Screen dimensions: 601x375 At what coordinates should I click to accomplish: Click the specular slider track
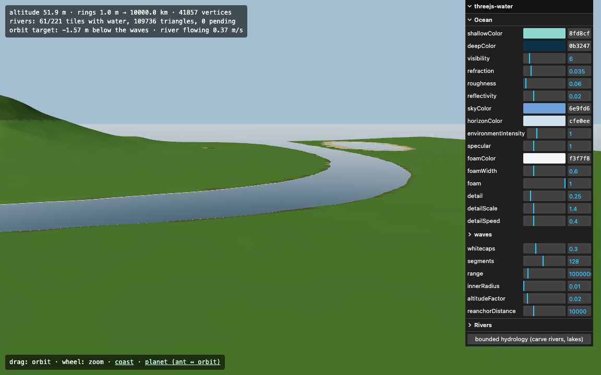point(544,146)
